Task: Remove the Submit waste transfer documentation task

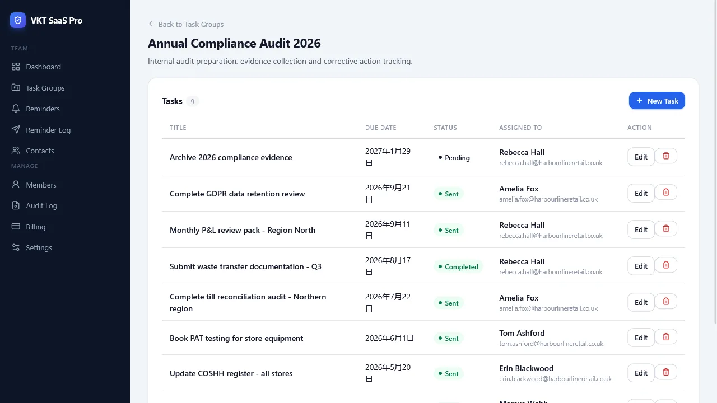Action: 666,265
